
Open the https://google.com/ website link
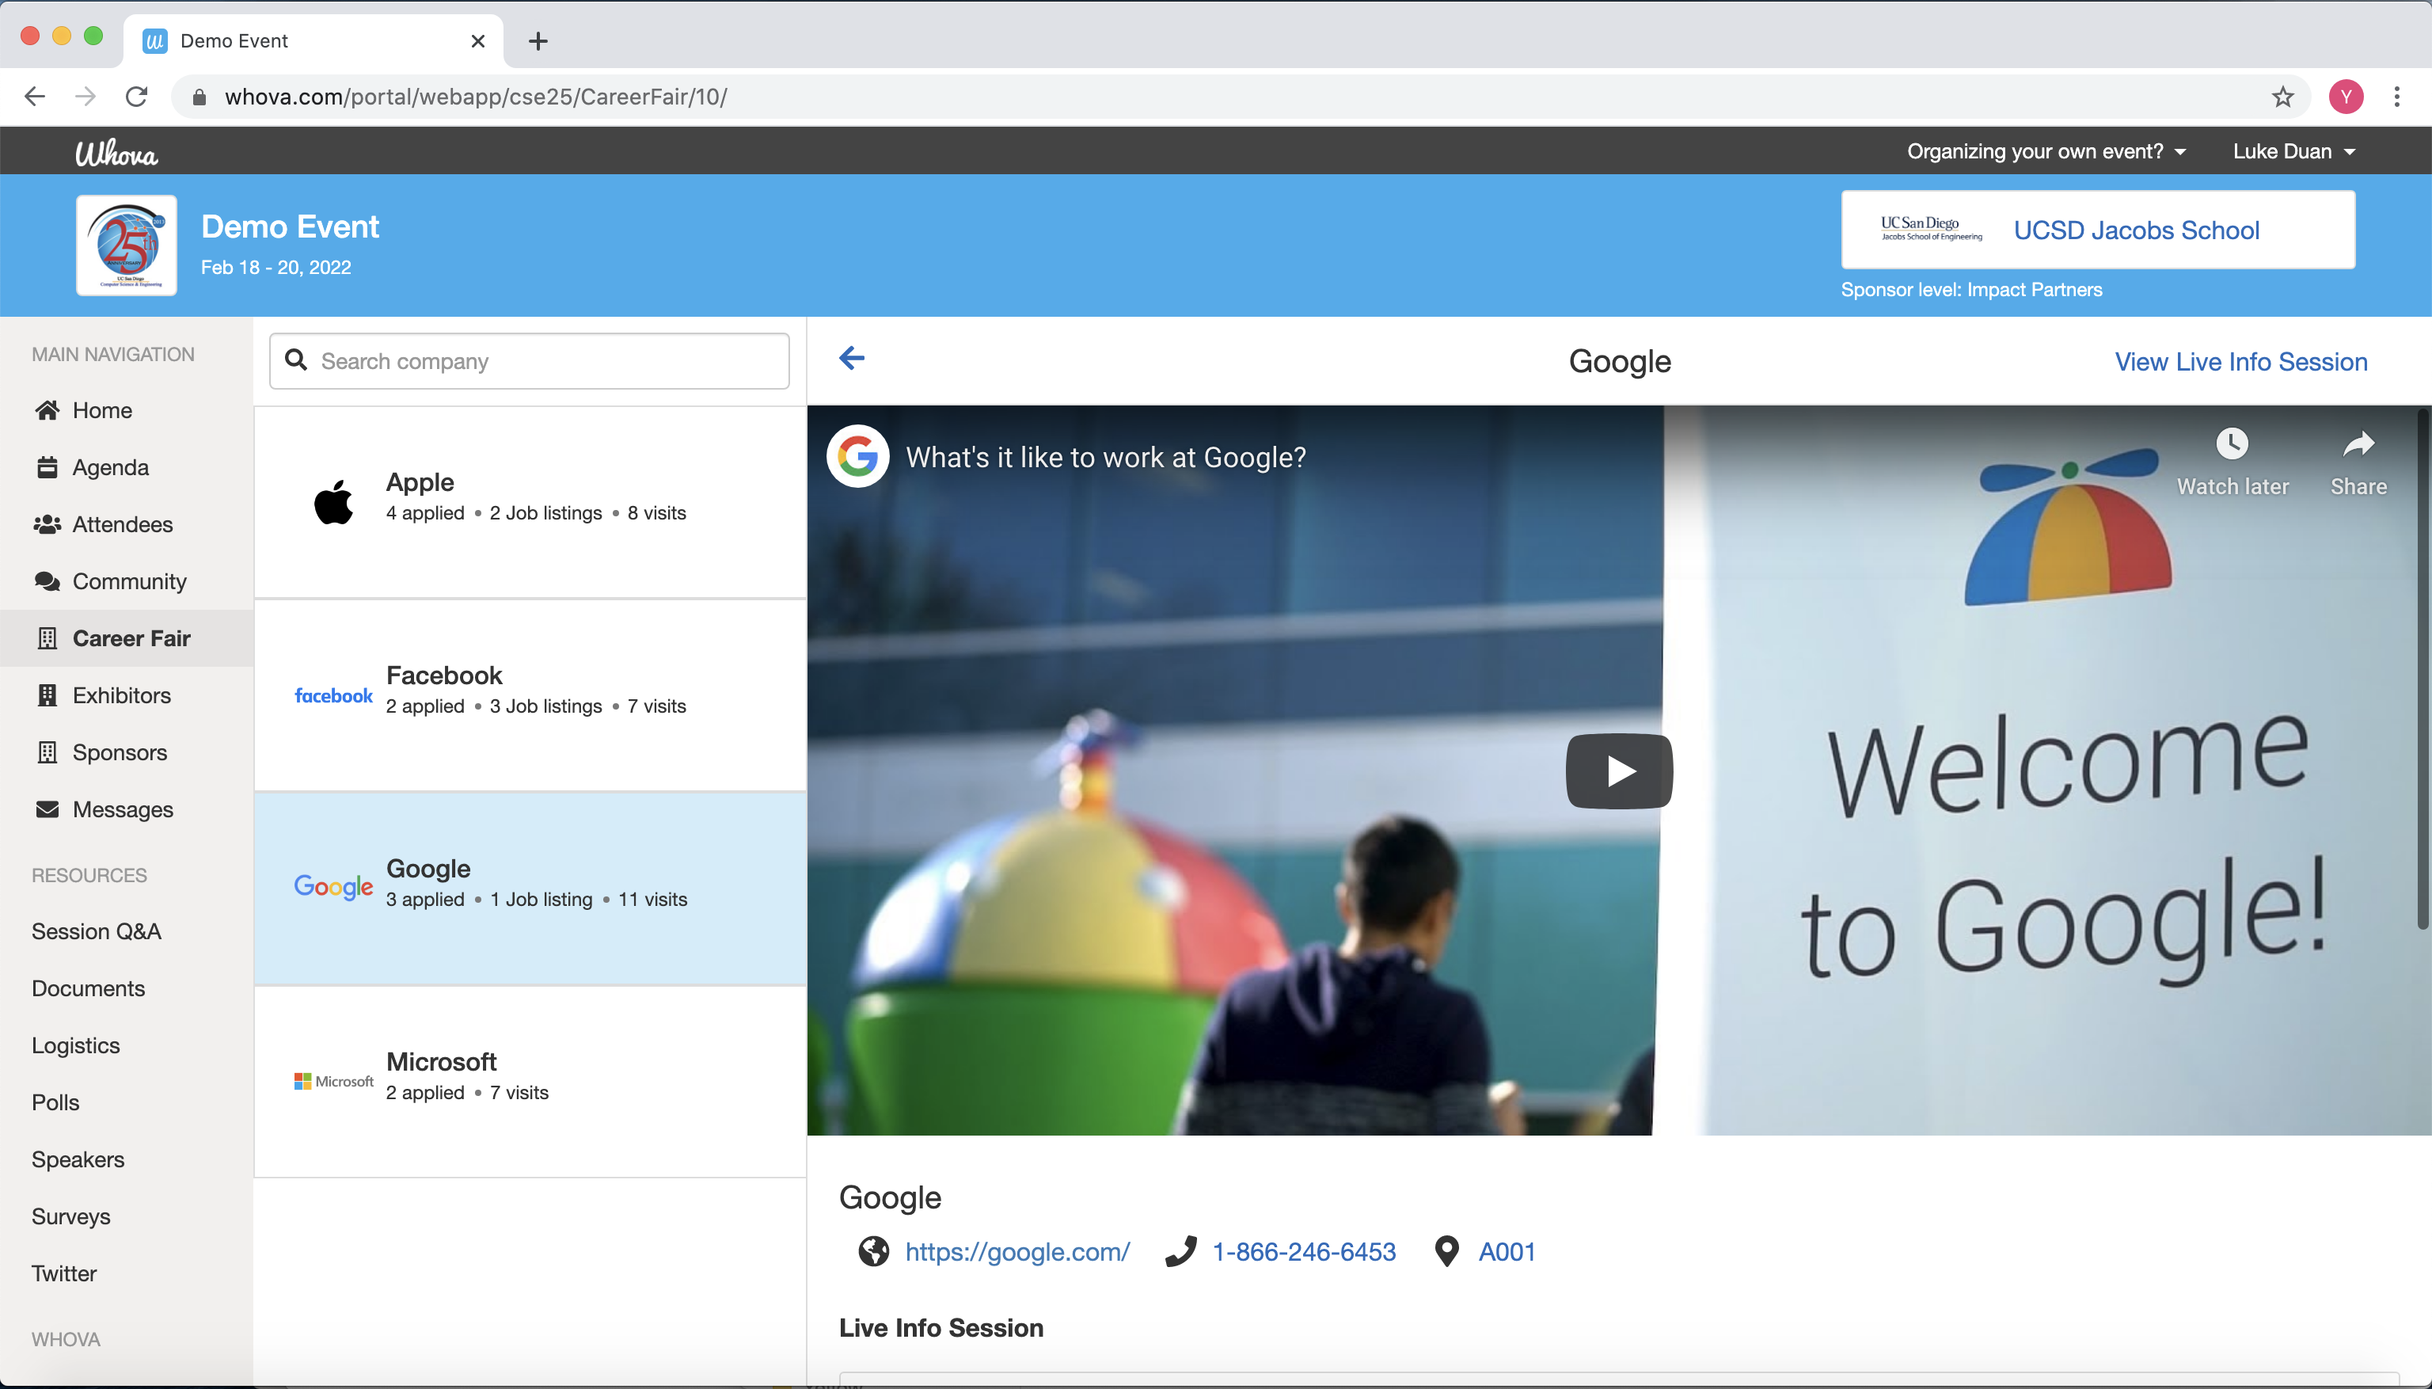click(1016, 1252)
